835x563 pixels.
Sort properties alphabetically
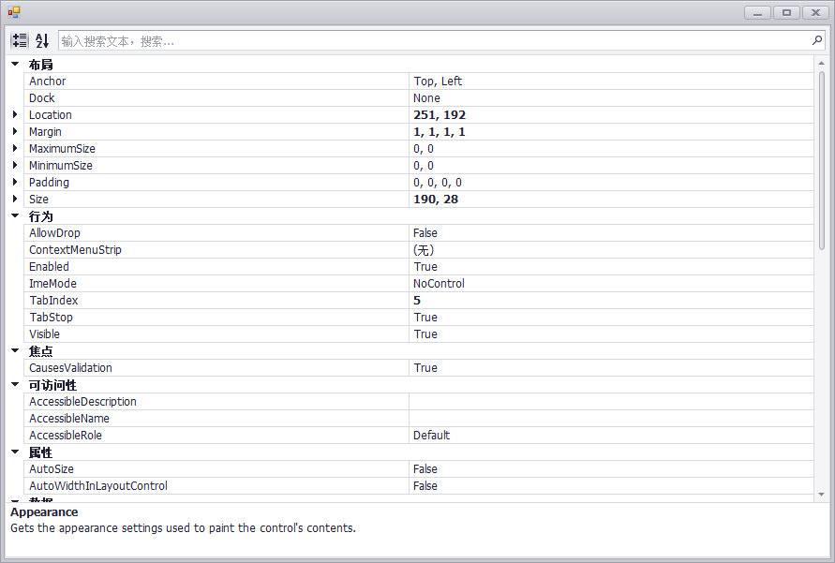[42, 40]
